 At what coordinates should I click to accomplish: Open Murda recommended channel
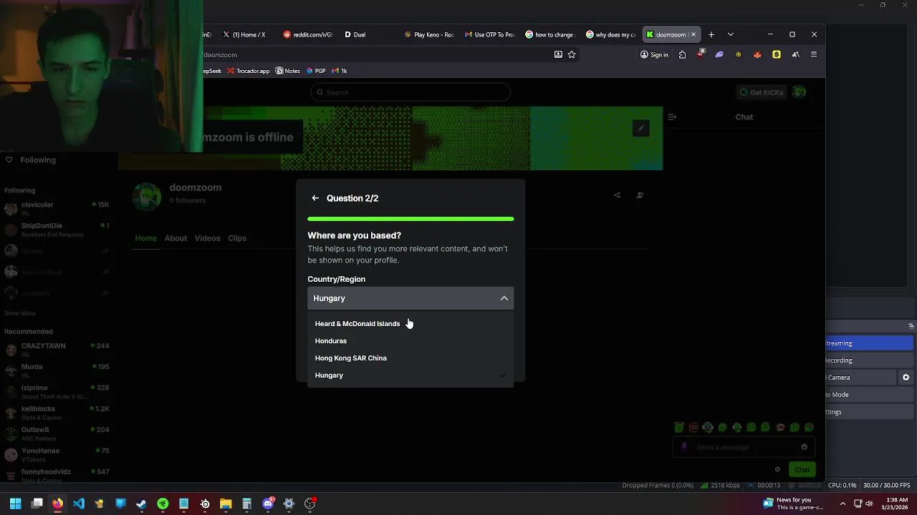[x=57, y=371]
